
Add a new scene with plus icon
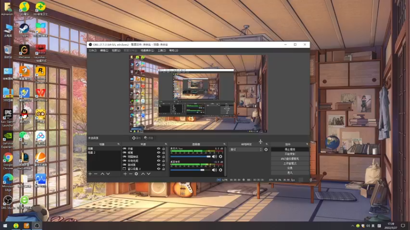click(x=90, y=174)
